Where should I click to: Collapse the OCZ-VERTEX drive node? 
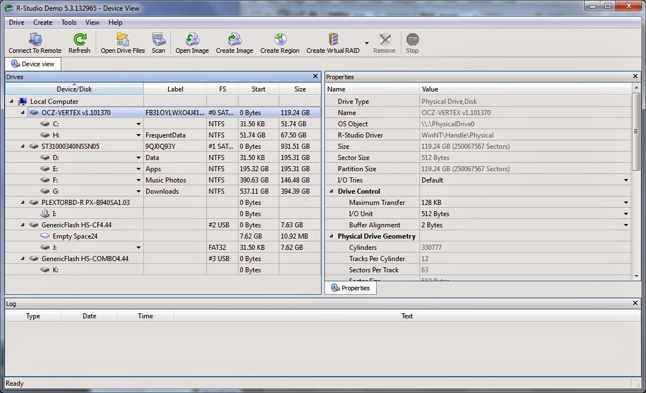[x=22, y=112]
